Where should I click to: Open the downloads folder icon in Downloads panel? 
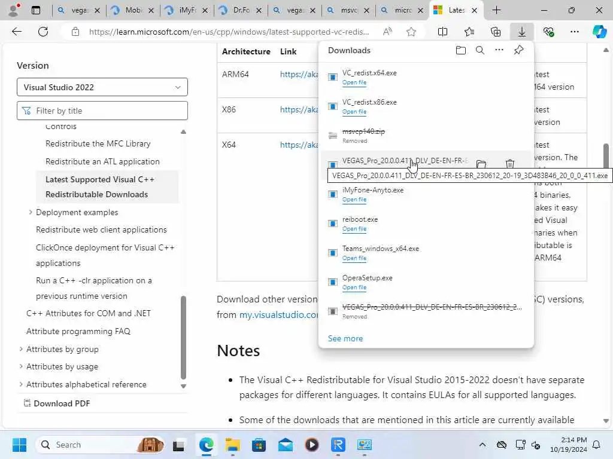pyautogui.click(x=460, y=50)
